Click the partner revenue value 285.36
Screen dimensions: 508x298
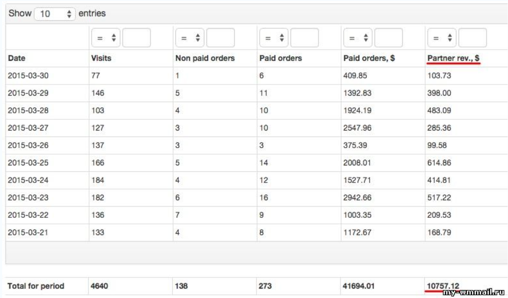(439, 128)
